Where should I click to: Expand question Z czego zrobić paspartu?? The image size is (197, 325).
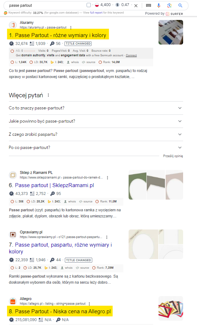tap(96, 134)
